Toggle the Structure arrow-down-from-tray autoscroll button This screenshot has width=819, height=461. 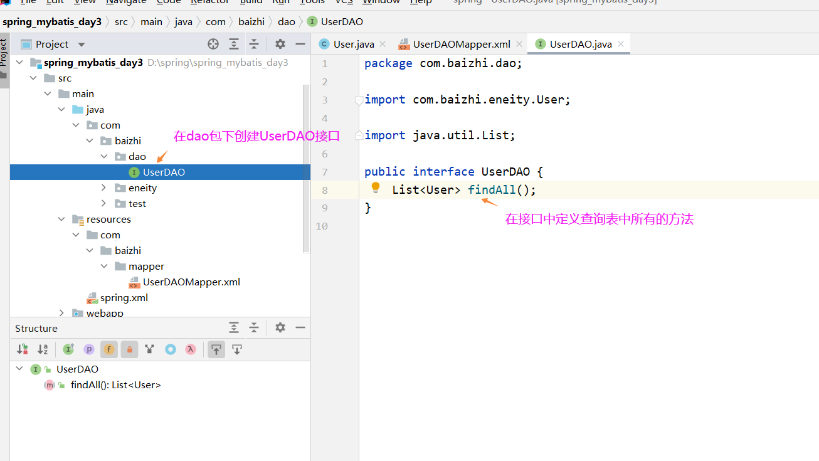pyautogui.click(x=237, y=349)
